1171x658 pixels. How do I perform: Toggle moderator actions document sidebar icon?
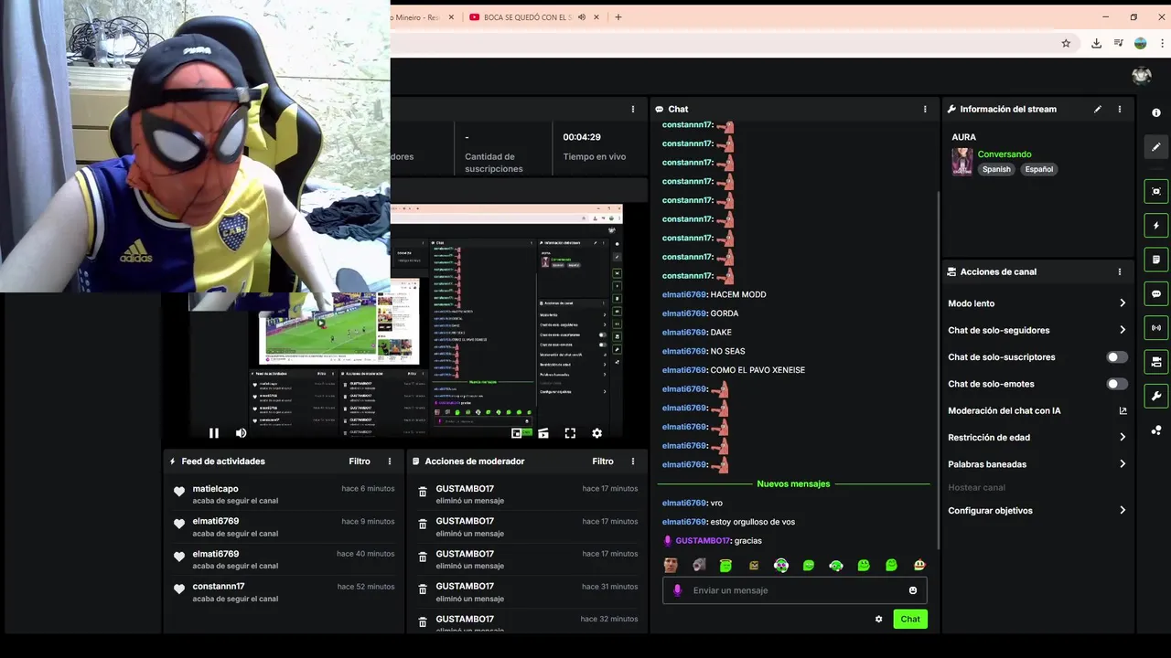1156,260
